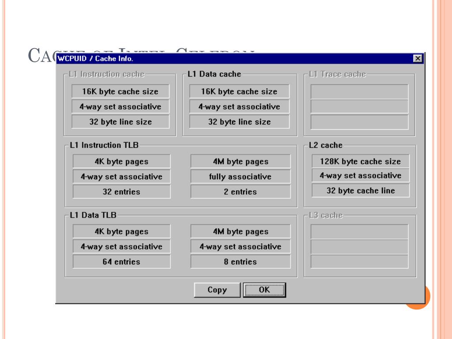The height and width of the screenshot is (339, 452).
Task: Click L1 Instruction cache 32 byte line size
Action: (x=120, y=122)
